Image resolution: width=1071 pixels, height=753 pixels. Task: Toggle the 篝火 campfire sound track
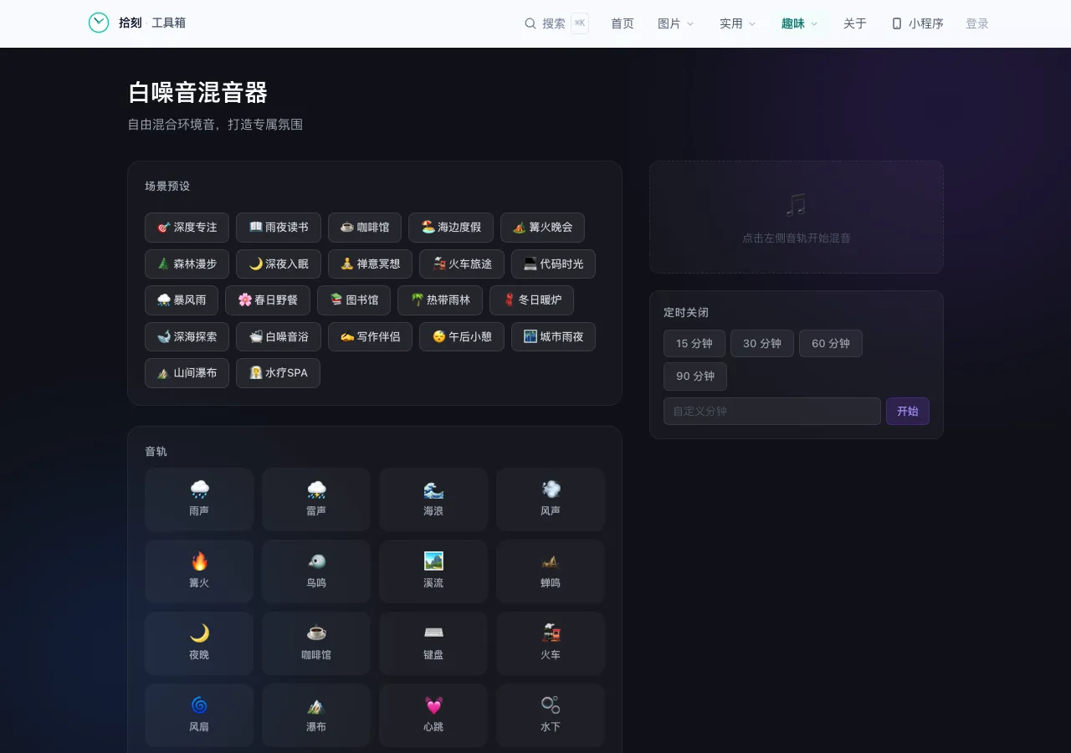click(199, 571)
